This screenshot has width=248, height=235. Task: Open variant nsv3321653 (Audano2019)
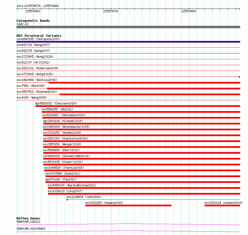click(104, 203)
